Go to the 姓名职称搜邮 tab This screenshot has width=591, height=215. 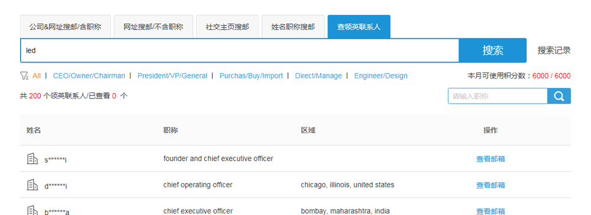[x=293, y=27]
